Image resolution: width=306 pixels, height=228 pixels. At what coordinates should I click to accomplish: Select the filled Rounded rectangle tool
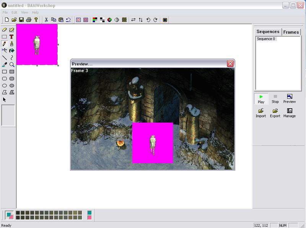[12, 79]
